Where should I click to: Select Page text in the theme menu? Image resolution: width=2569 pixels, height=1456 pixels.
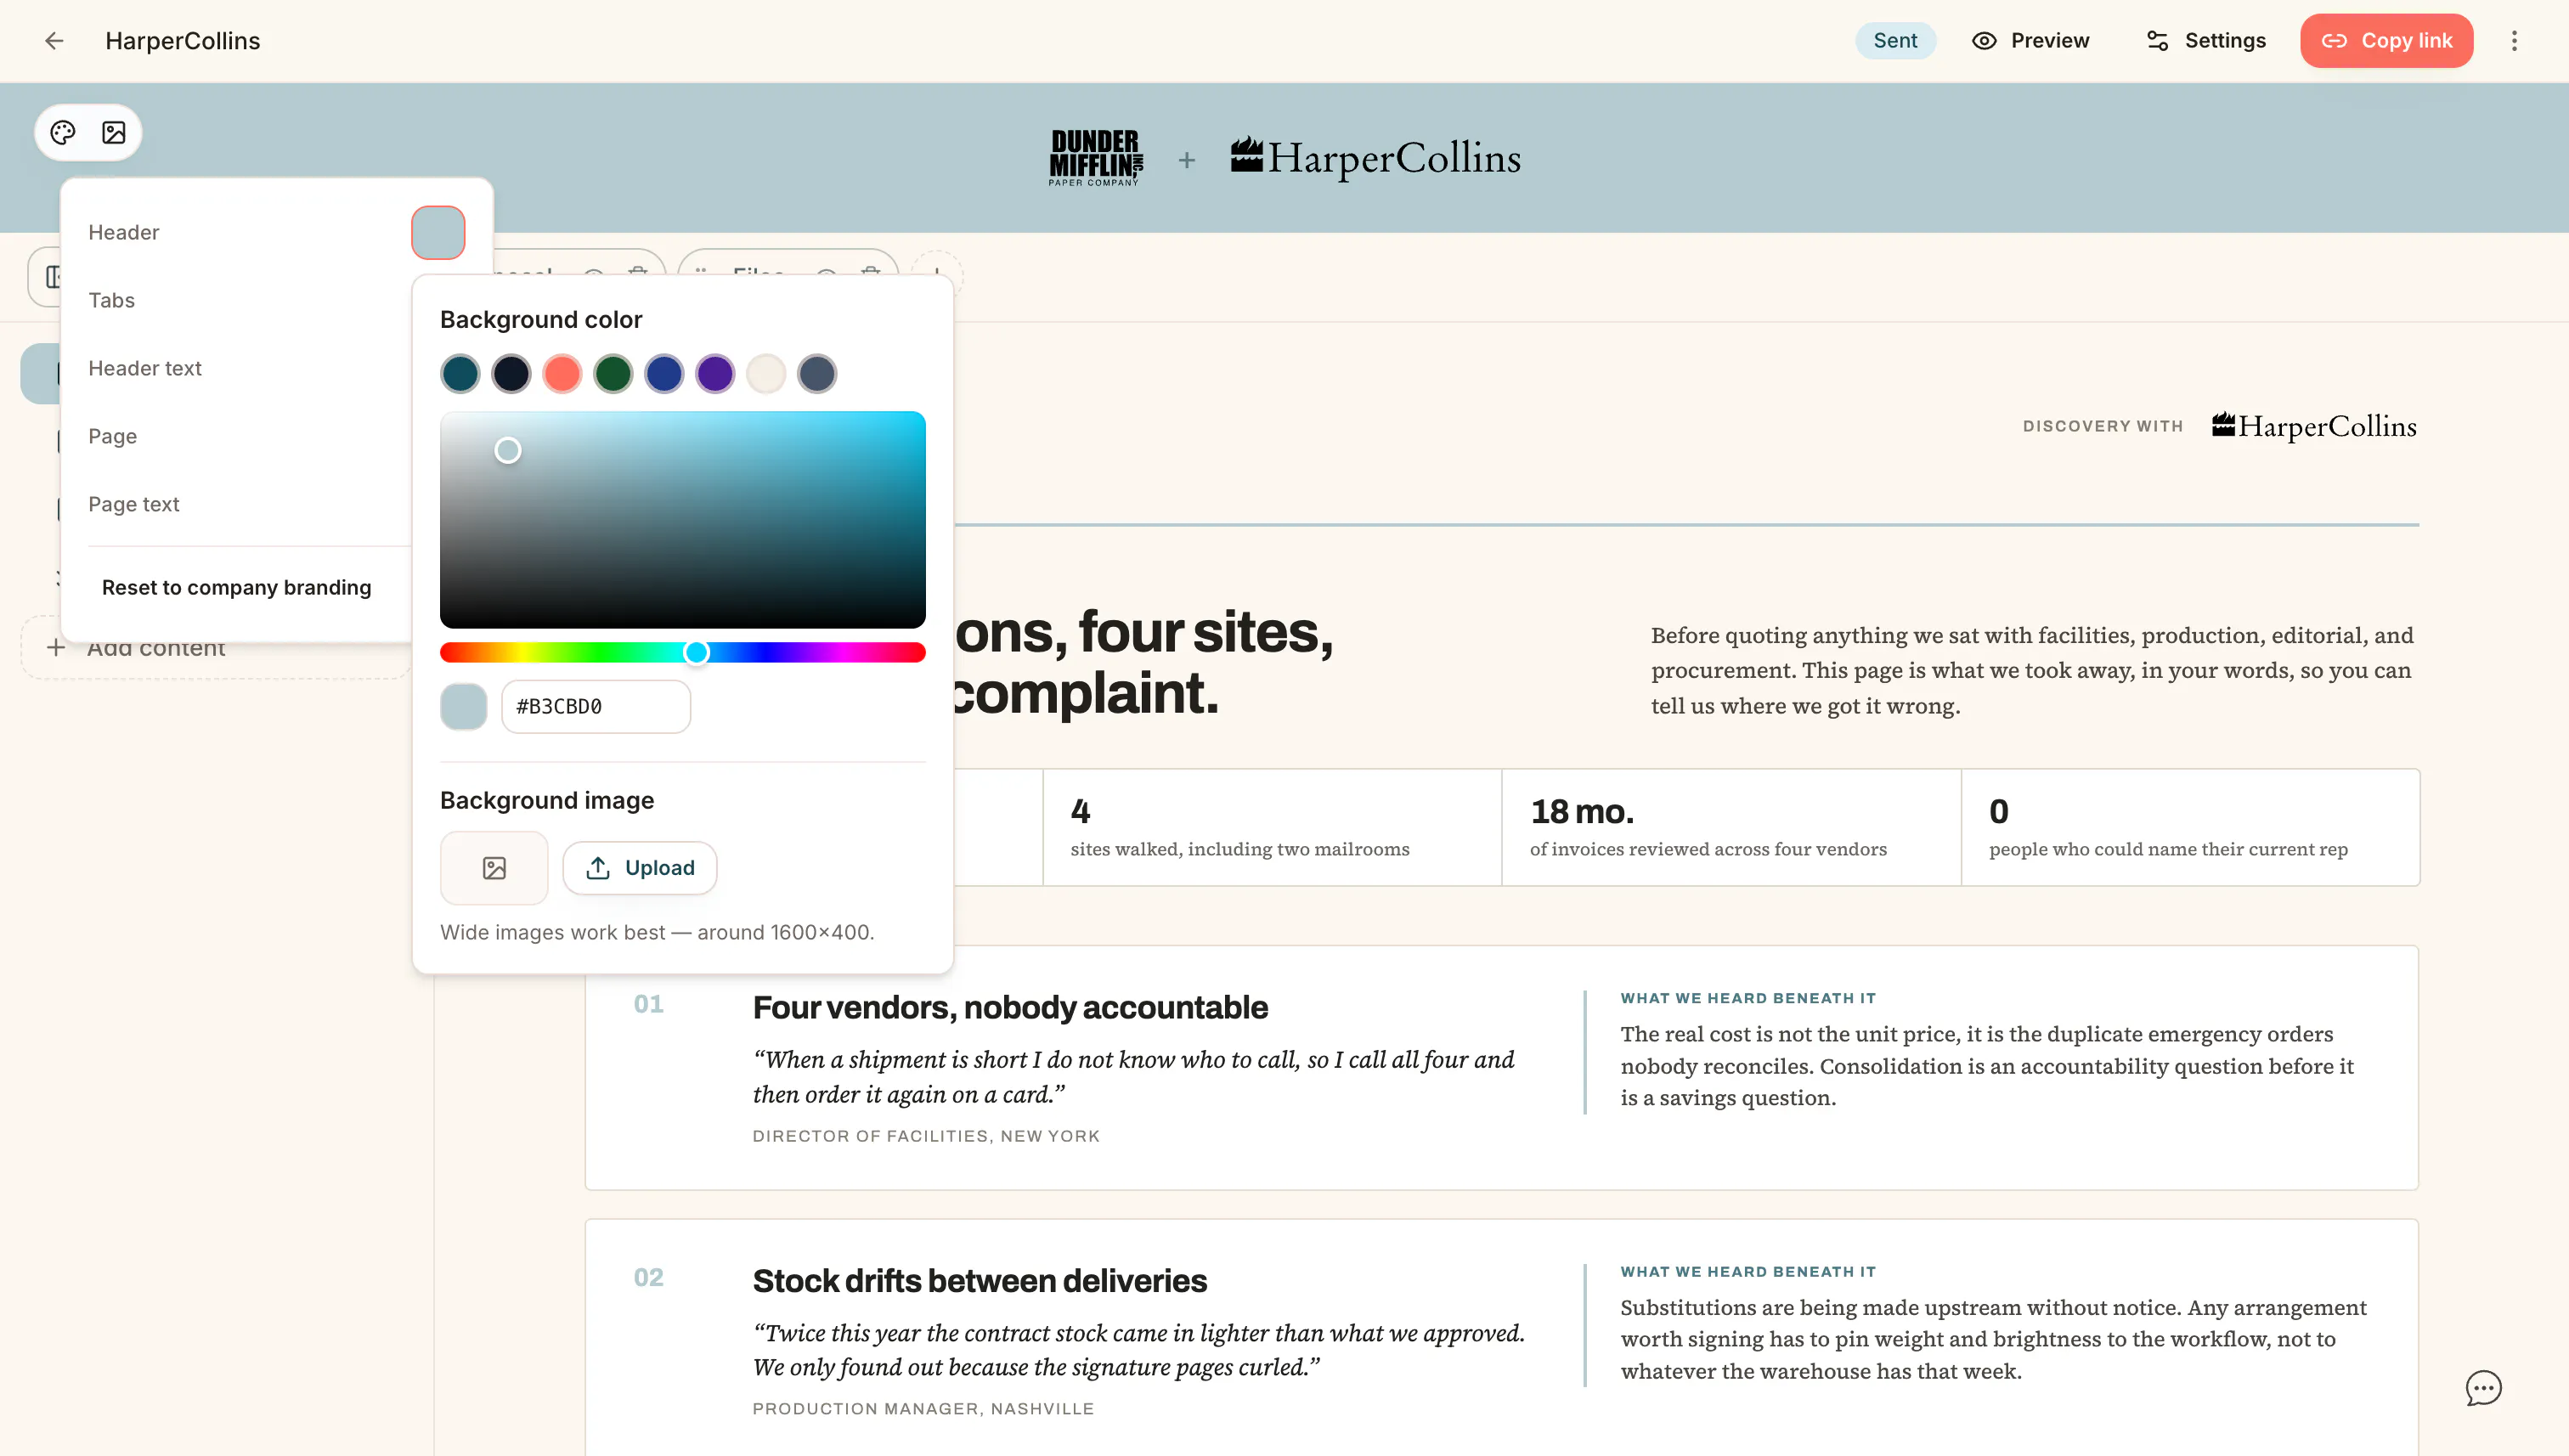click(x=134, y=505)
